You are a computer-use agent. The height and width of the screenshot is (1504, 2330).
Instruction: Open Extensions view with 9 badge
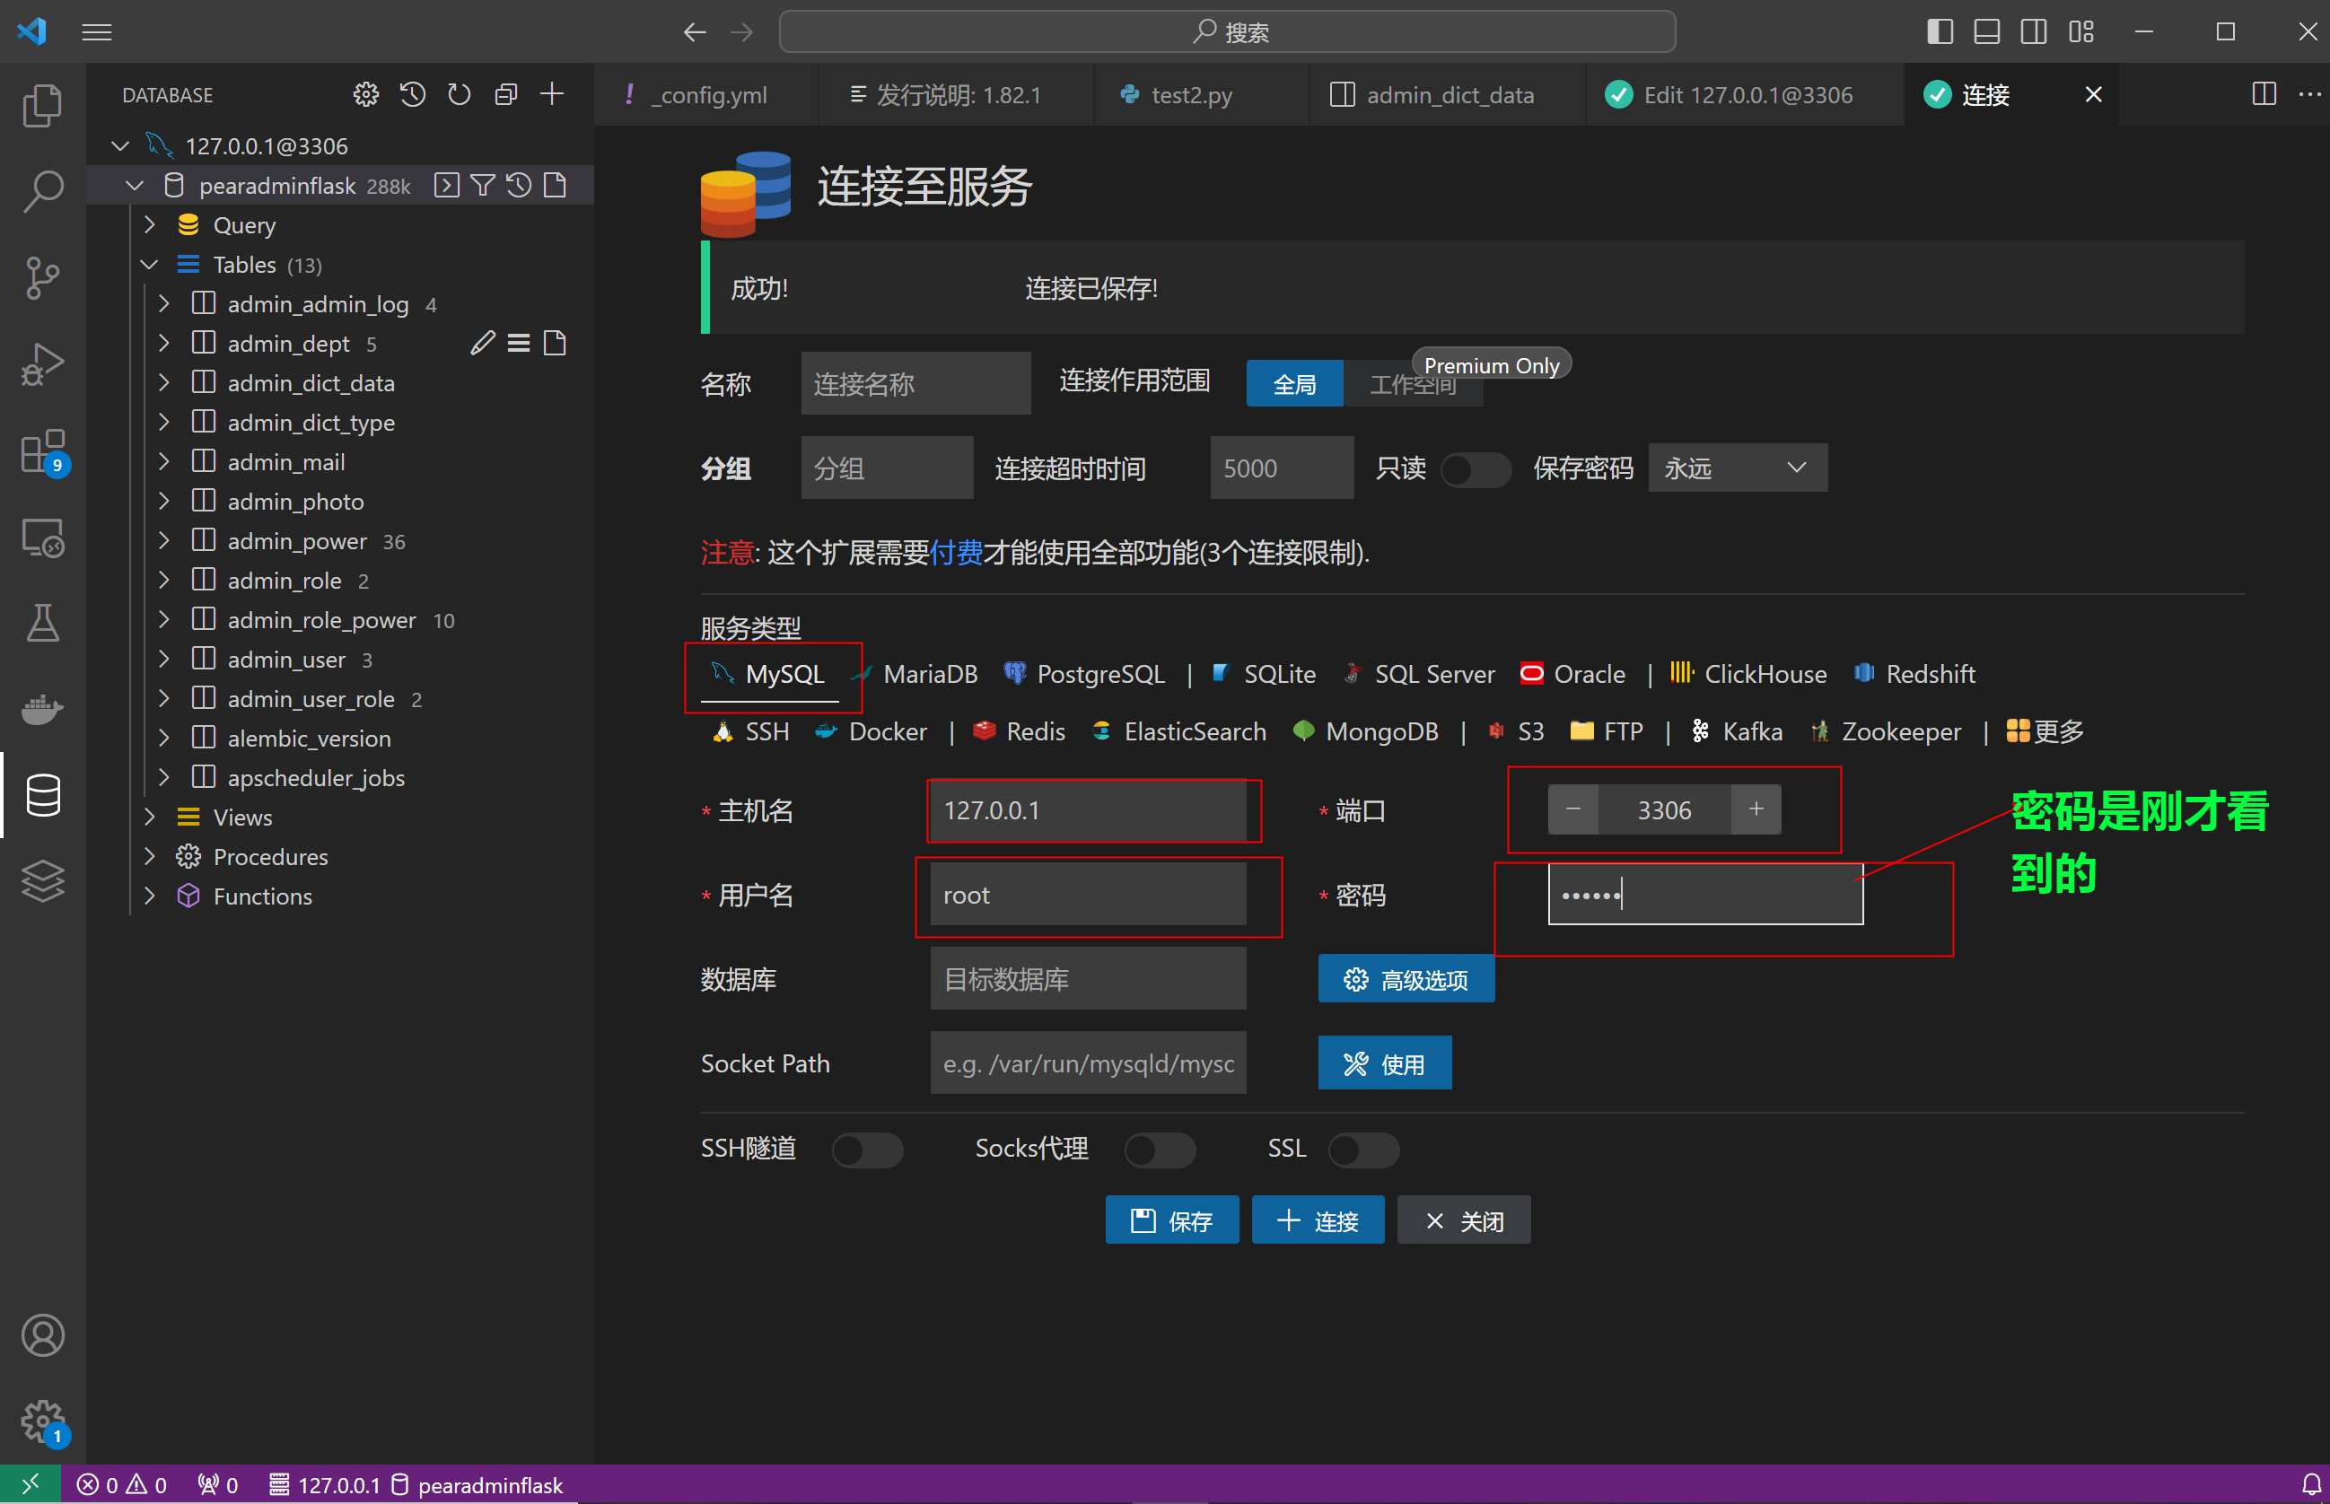coord(43,451)
